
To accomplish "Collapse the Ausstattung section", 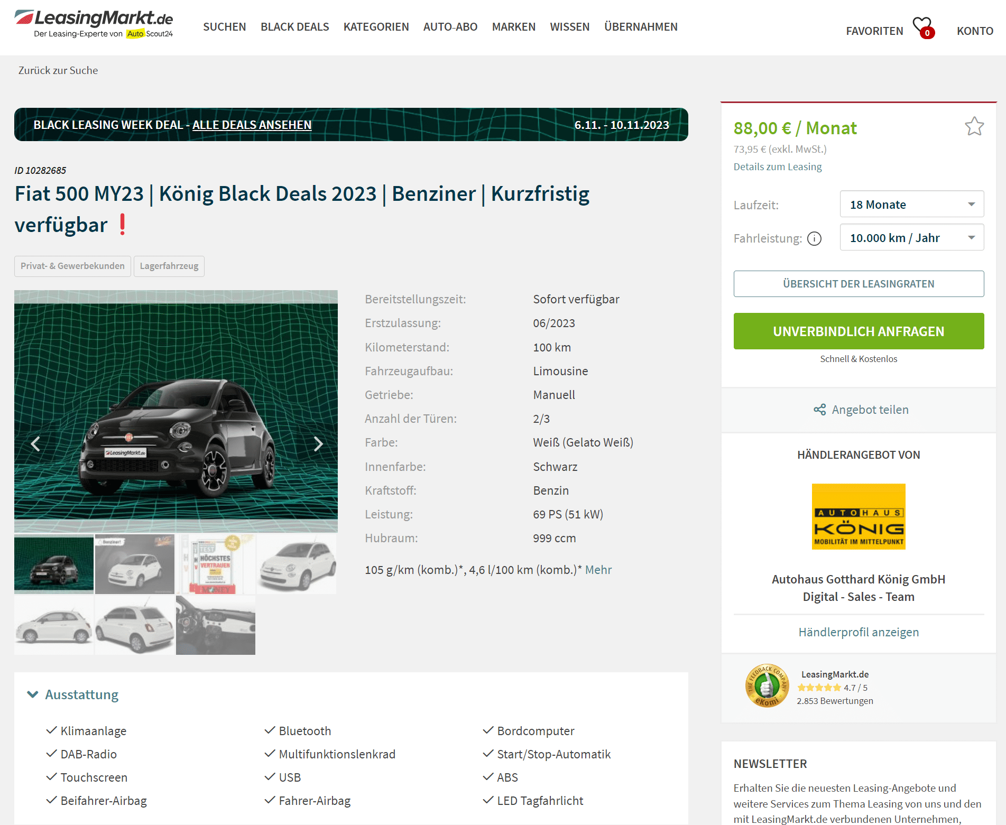I will (x=73, y=694).
